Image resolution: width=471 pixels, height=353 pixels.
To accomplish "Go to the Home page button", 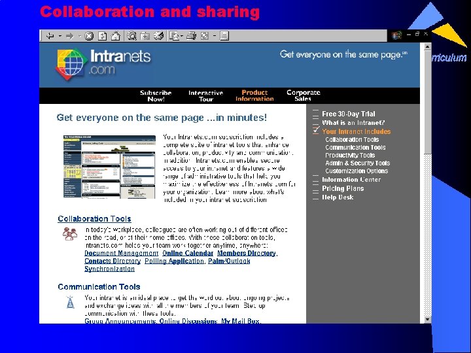I will click(x=116, y=36).
